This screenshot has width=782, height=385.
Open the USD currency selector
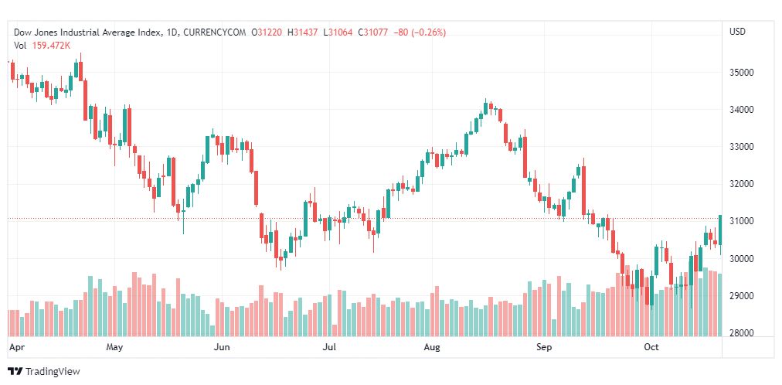coord(738,32)
